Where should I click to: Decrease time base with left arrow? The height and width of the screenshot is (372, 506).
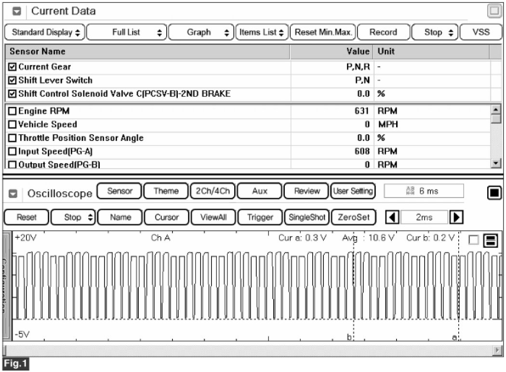(x=393, y=217)
